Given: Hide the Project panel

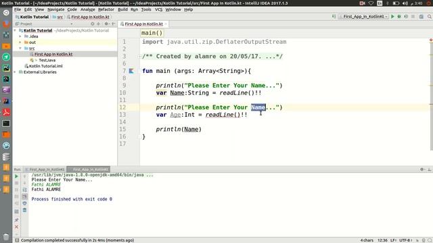Looking at the screenshot, I should pyautogui.click(x=114, y=24).
